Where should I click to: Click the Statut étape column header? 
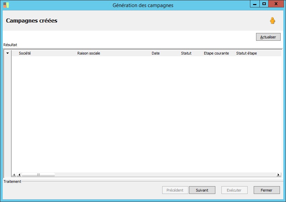246,53
